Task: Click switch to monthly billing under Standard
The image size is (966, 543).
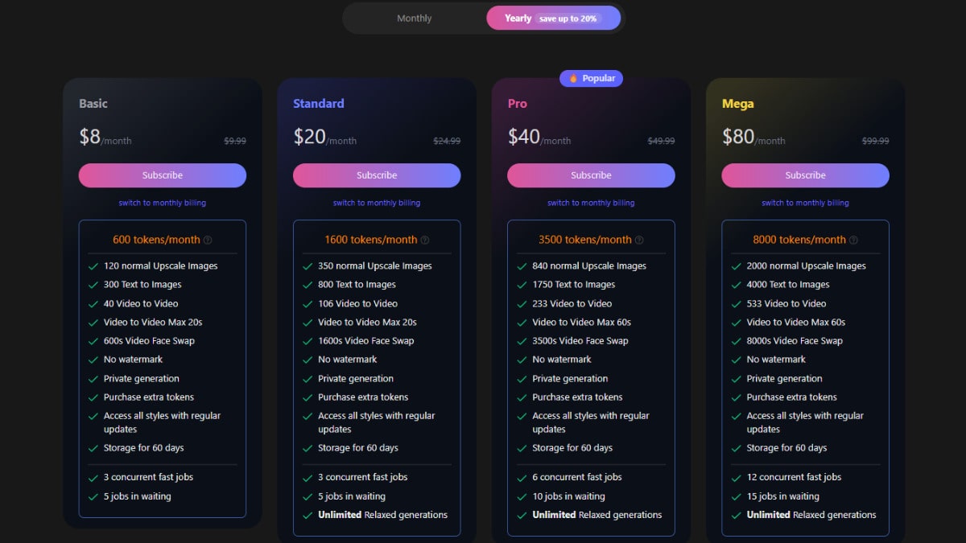Action: pos(377,203)
